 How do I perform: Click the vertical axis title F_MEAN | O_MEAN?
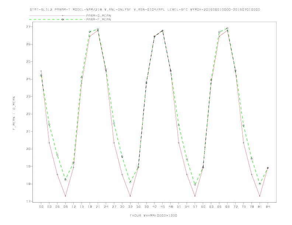click(x=14, y=113)
